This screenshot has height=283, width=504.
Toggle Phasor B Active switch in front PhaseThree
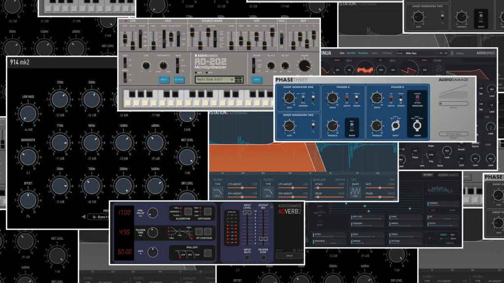click(391, 98)
